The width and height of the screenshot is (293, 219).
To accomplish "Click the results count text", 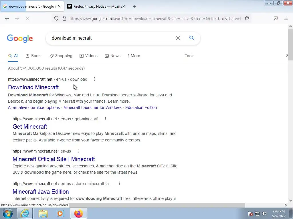I will (46, 68).
